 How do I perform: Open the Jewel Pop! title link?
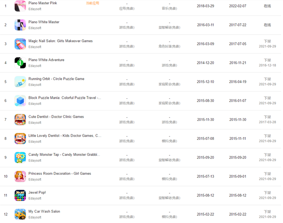click(37, 192)
